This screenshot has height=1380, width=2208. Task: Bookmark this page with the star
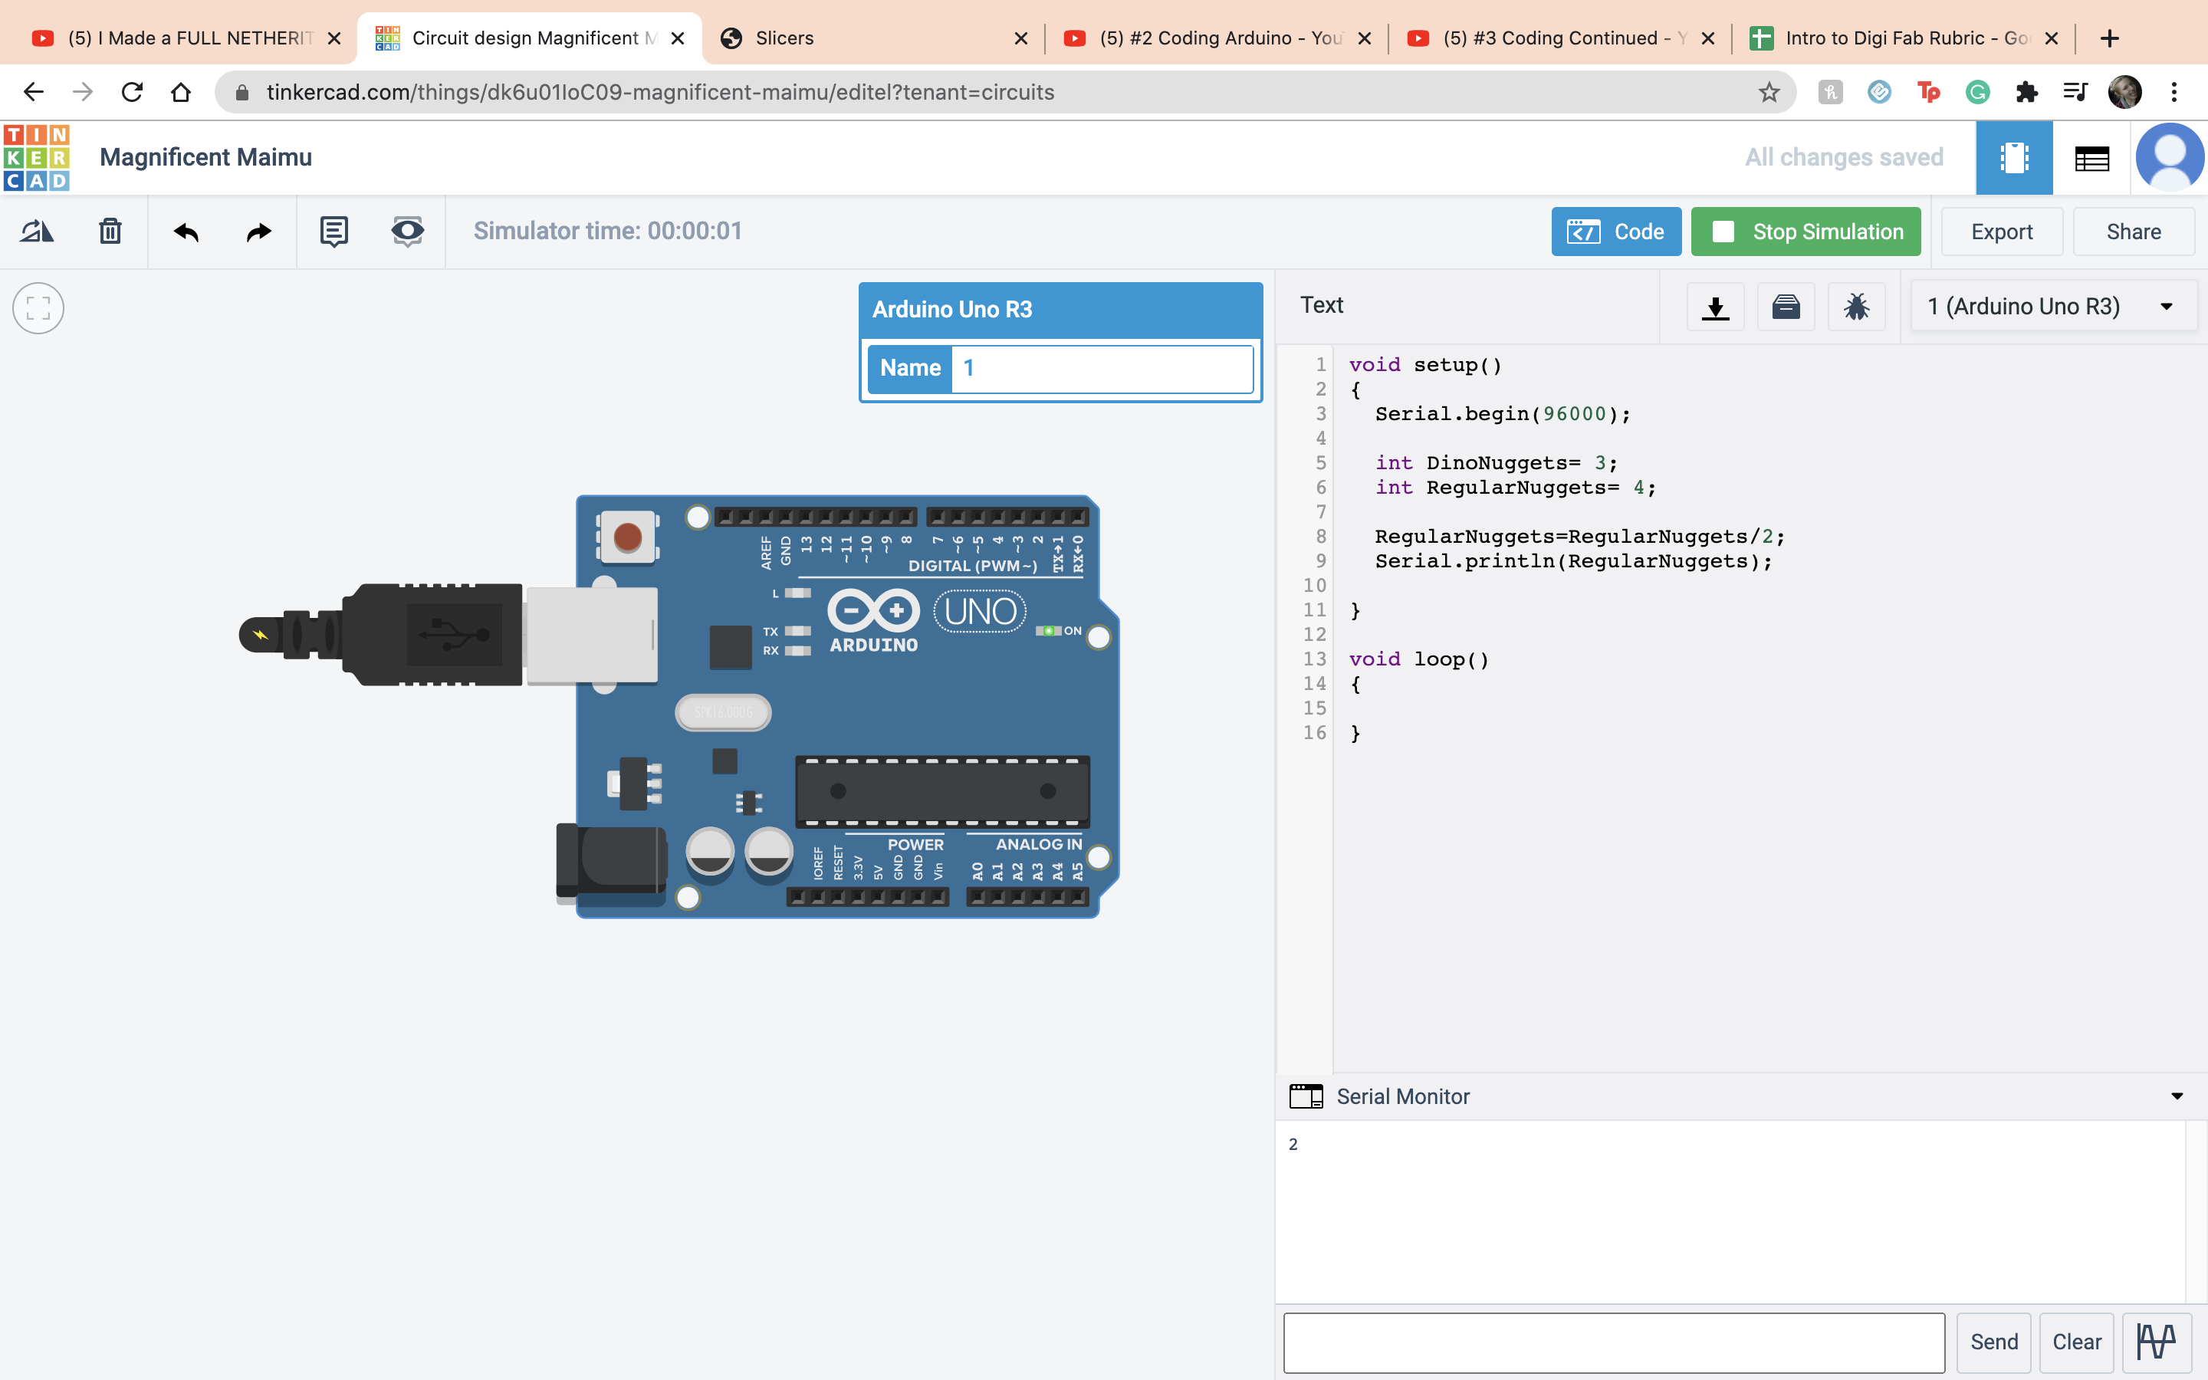point(1769,92)
